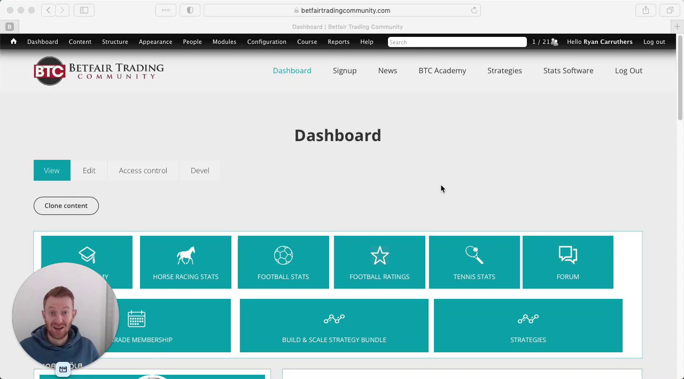Click the admin toolbar Search field

coord(457,42)
